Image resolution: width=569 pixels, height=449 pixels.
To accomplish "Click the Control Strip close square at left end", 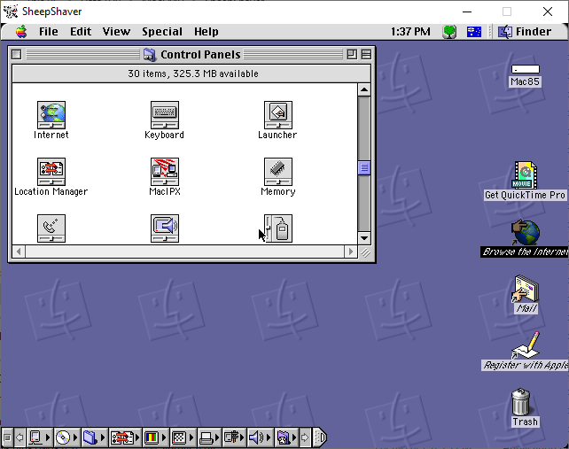I will [7, 437].
